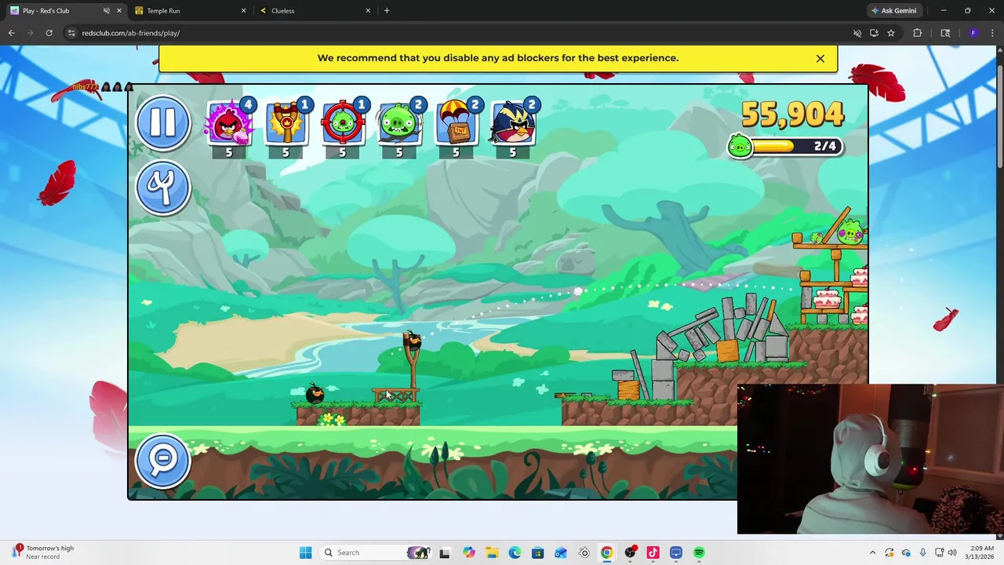Open Spotify from the taskbar
Screen dimensions: 1004x565
[x=699, y=552]
